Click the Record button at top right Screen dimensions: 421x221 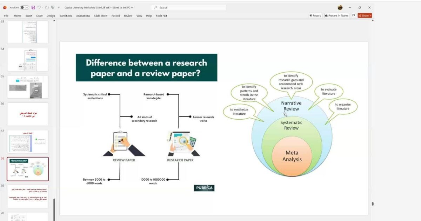pyautogui.click(x=315, y=15)
